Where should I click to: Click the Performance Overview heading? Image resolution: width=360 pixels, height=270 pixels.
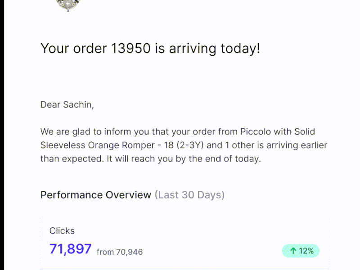(95, 195)
